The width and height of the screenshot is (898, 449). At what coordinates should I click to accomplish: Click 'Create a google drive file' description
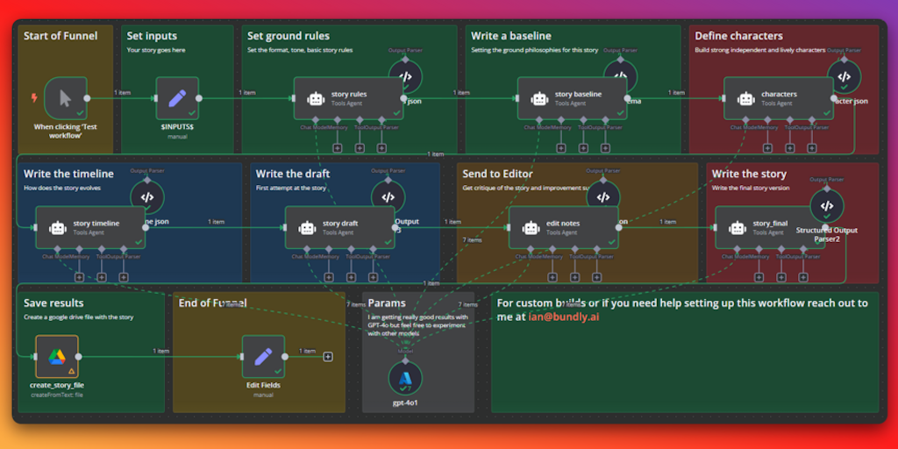tap(78, 317)
